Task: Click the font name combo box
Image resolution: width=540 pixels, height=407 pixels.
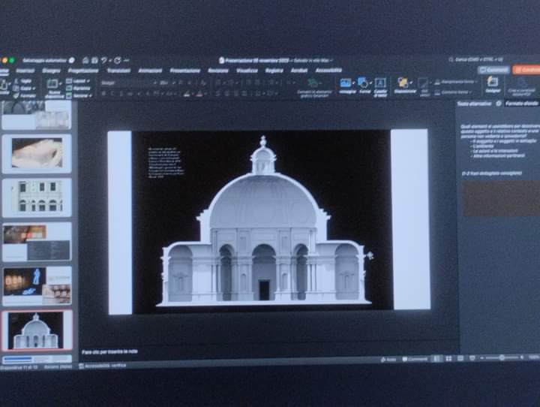Action: (129, 83)
